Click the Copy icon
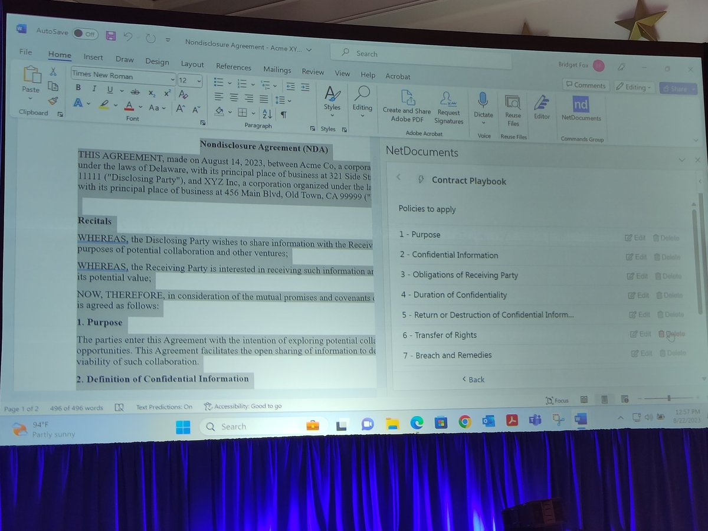The image size is (708, 531). point(54,86)
